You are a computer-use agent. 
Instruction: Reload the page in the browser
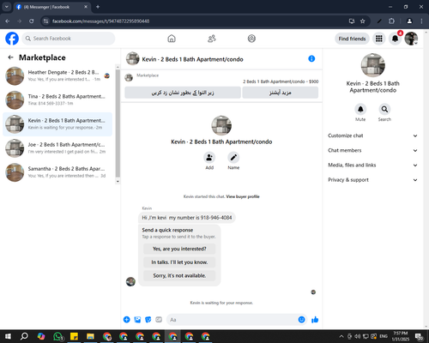click(x=32, y=21)
